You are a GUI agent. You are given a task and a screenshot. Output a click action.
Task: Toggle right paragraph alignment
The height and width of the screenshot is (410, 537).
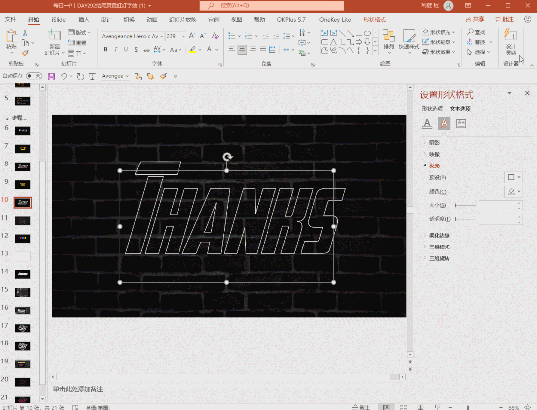click(x=253, y=50)
